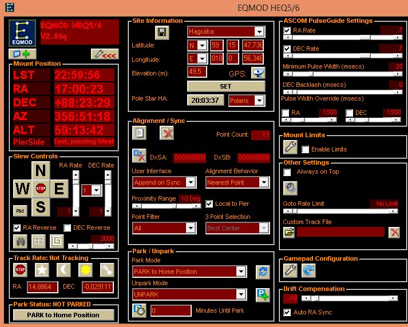
Task: Enable Always on Top checkbox
Action: point(287,172)
